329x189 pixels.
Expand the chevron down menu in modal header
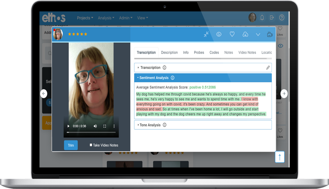[258, 35]
